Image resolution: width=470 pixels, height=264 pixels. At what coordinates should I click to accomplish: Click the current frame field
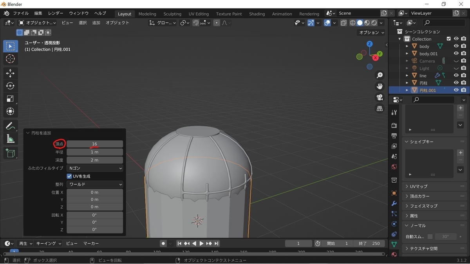[x=298, y=243]
